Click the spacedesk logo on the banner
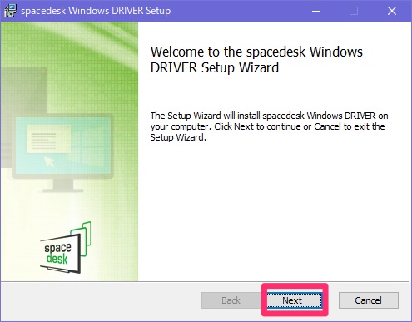The image size is (412, 322). coord(66,247)
